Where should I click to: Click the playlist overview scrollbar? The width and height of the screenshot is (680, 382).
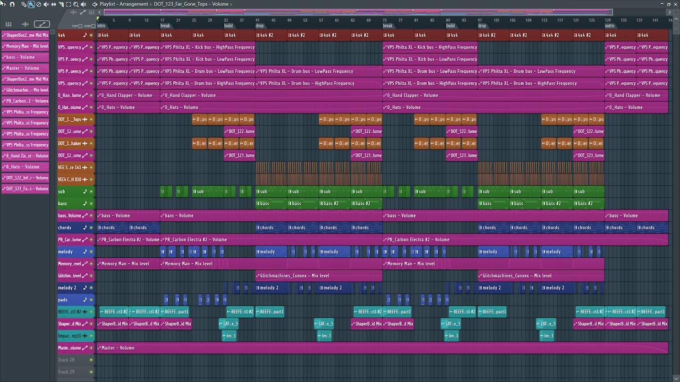tap(358, 12)
